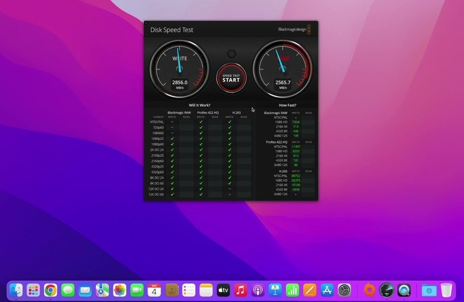This screenshot has width=464, height=302.
Task: Click the Blackmagicdesign logo
Action: (x=294, y=29)
